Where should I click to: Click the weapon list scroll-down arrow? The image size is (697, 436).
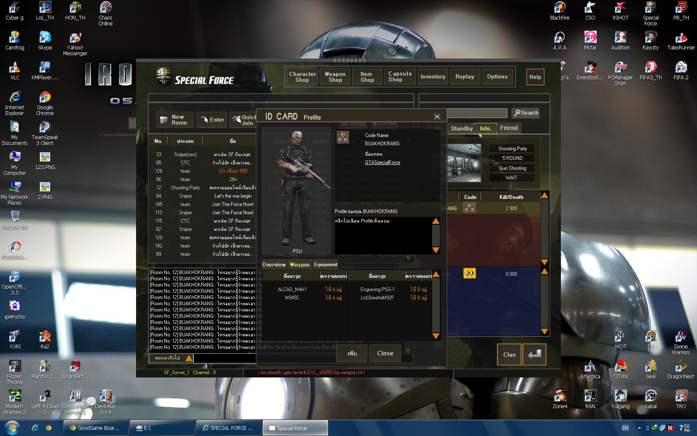(x=436, y=336)
